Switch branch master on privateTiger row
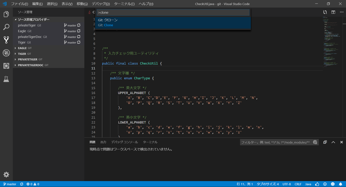The height and width of the screenshot is (187, 346). tap(70, 25)
